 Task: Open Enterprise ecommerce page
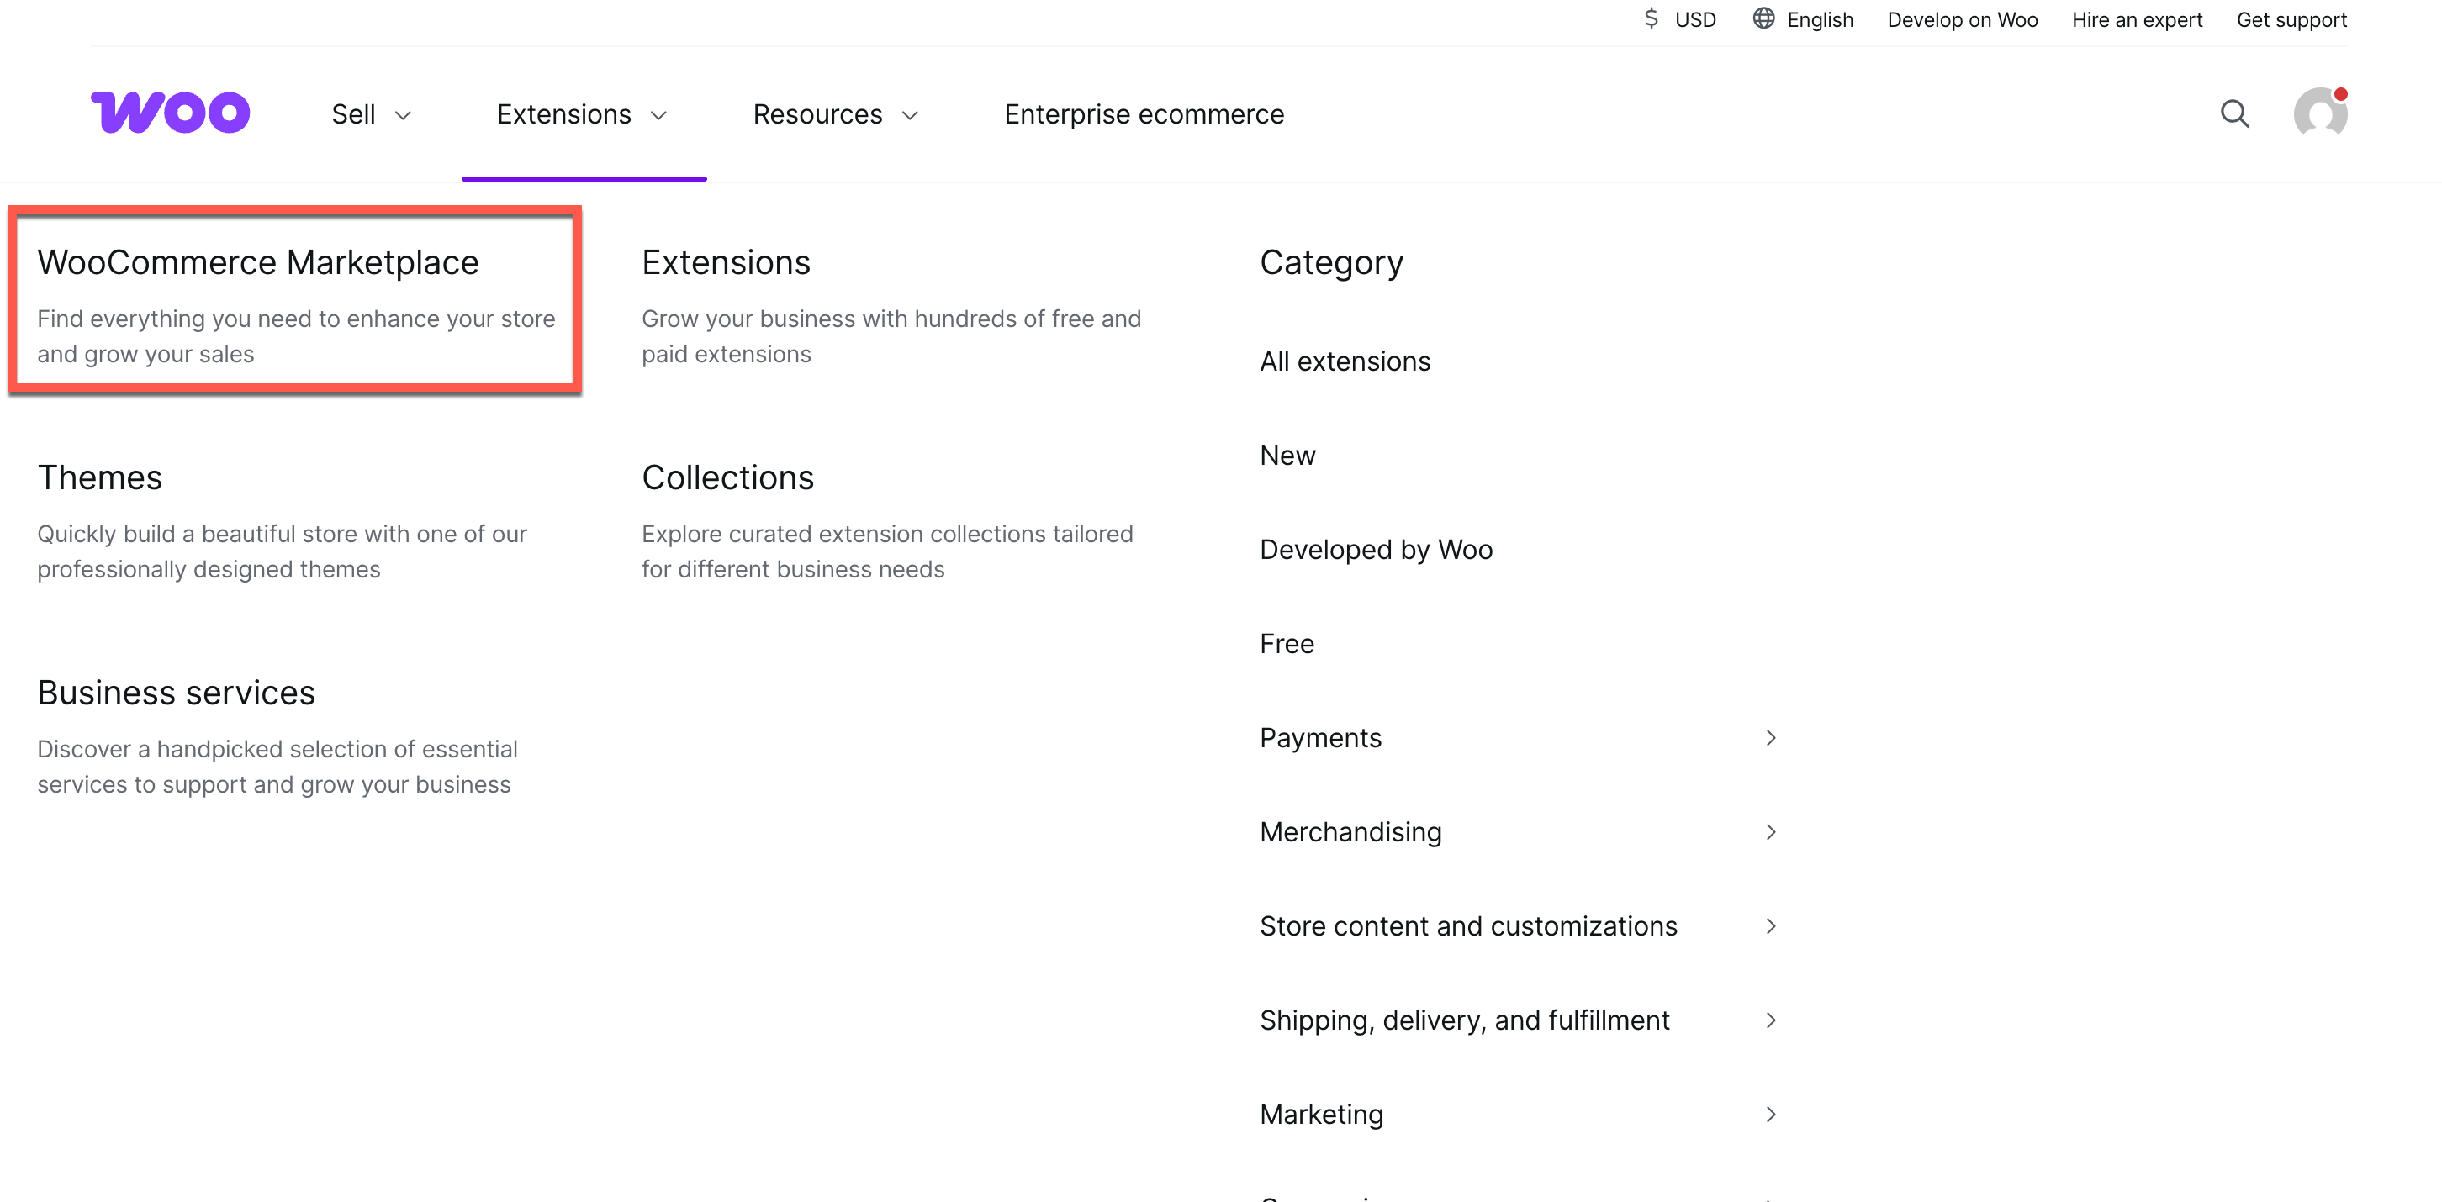pos(1144,114)
